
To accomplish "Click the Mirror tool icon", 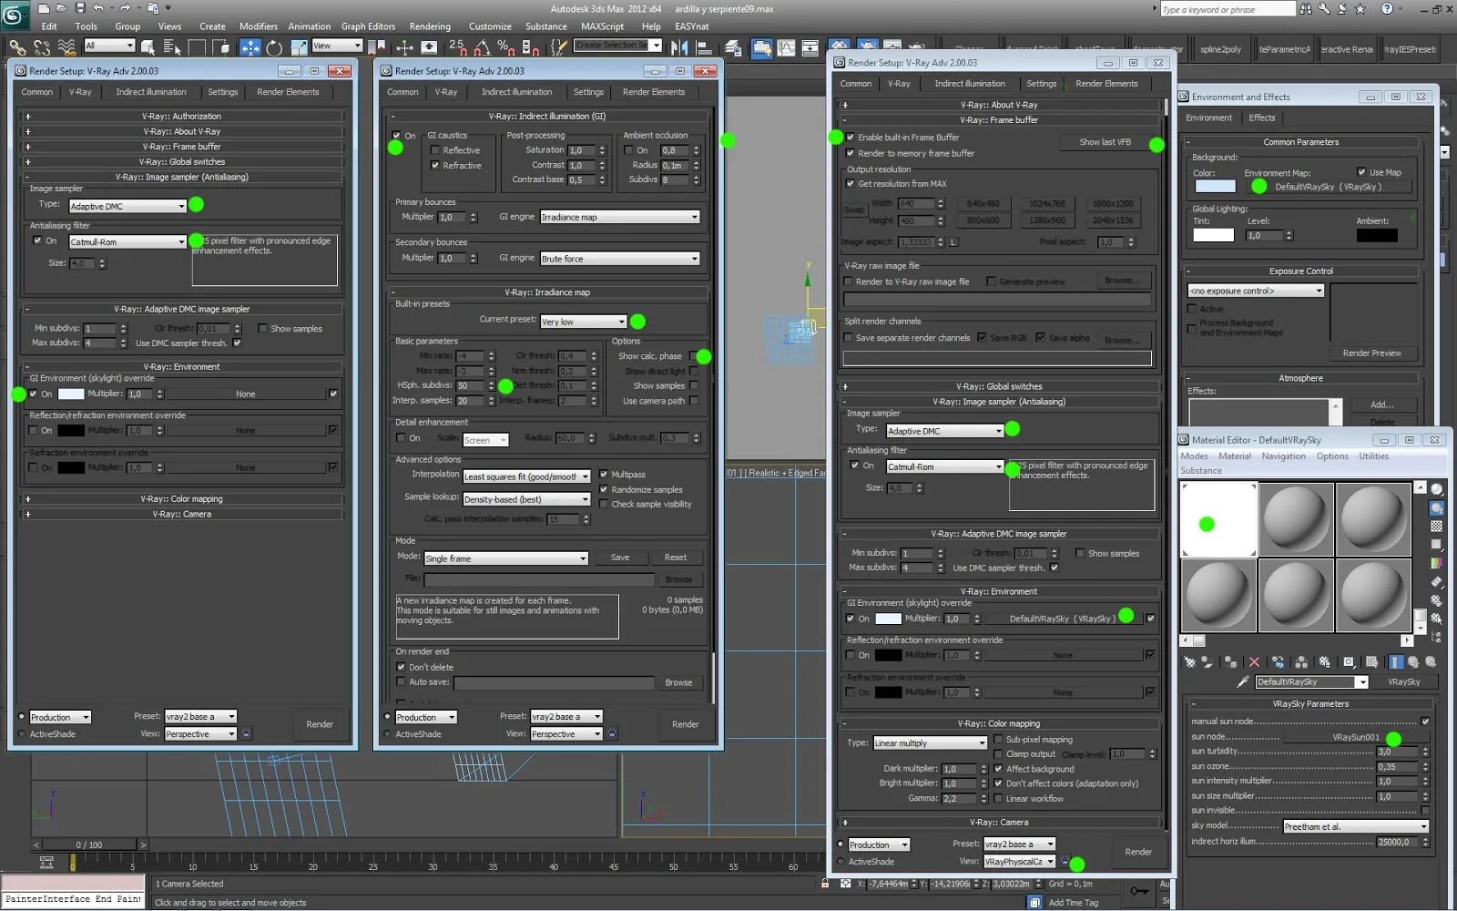I will pyautogui.click(x=679, y=46).
